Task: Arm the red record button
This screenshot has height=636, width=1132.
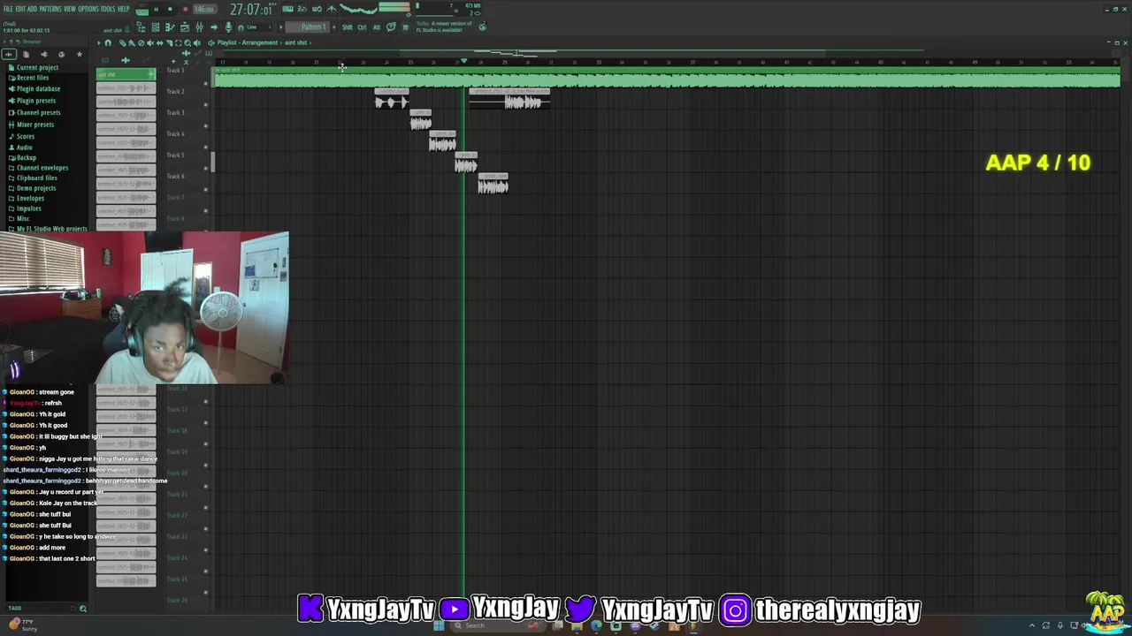Action: 186,9
